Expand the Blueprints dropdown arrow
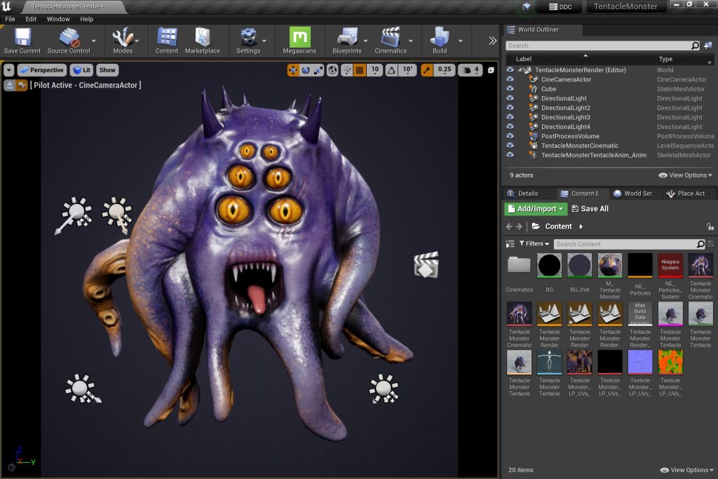 tap(365, 41)
